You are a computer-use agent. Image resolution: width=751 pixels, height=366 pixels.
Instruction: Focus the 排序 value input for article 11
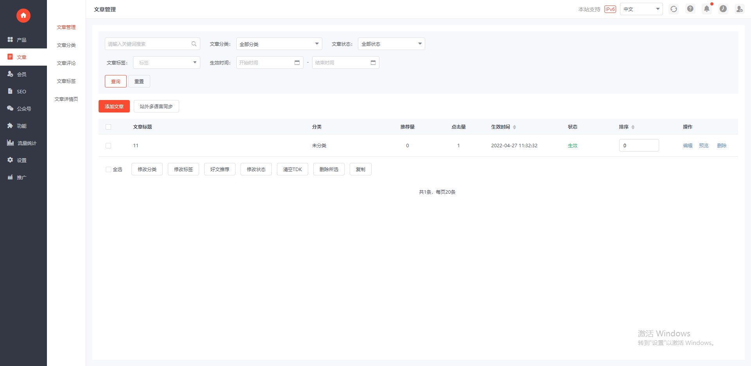click(639, 145)
